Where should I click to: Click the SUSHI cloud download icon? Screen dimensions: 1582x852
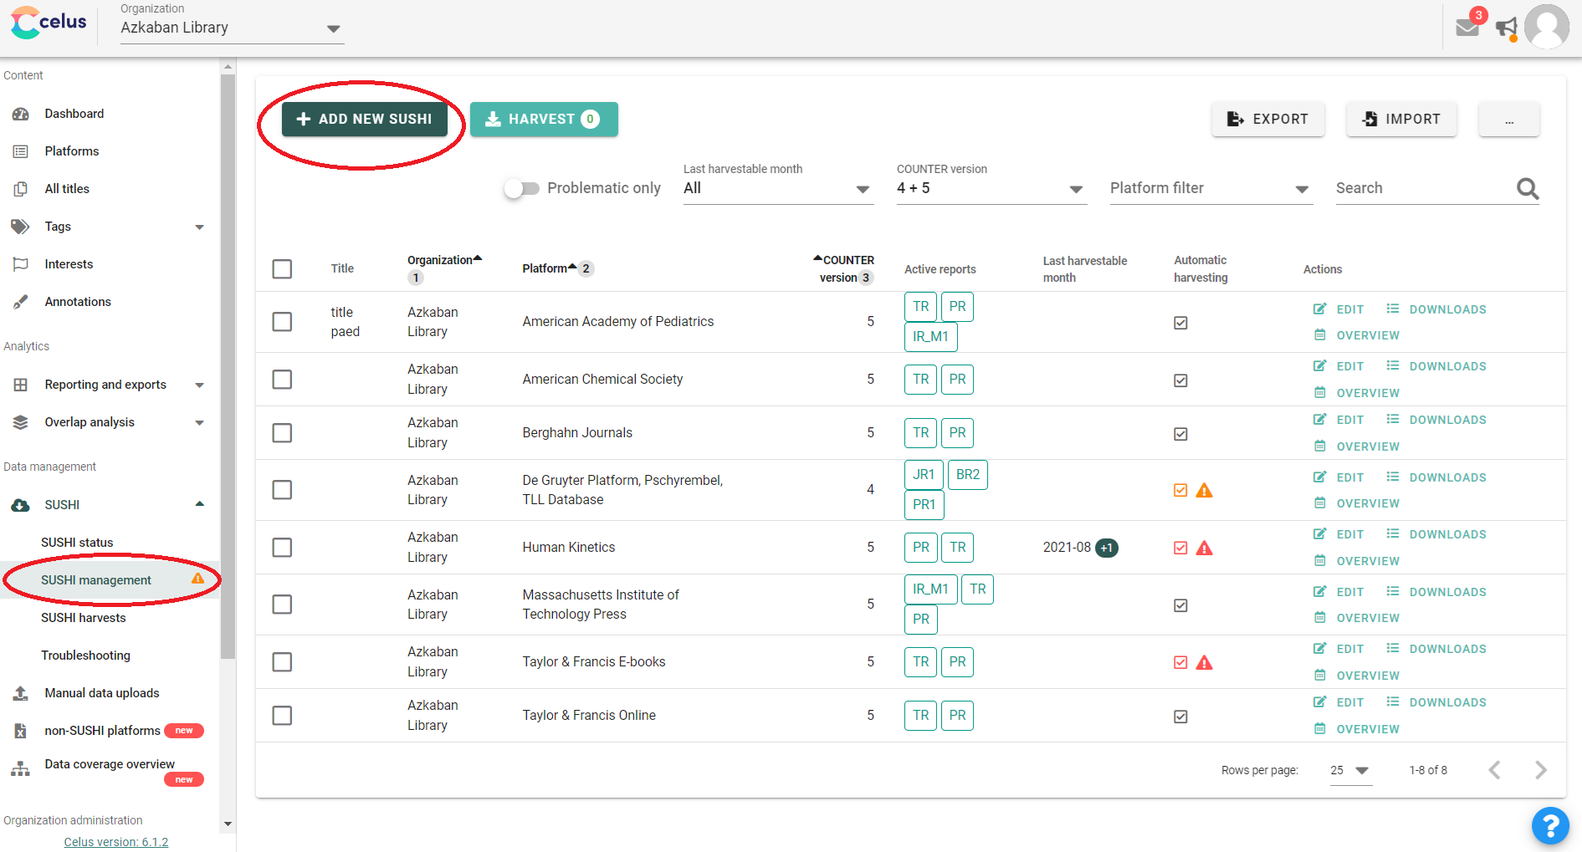click(21, 505)
